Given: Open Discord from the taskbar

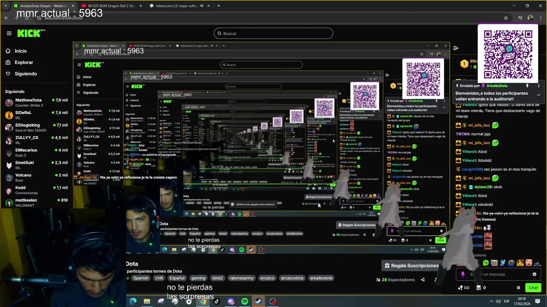Looking at the screenshot, I should tap(231, 301).
